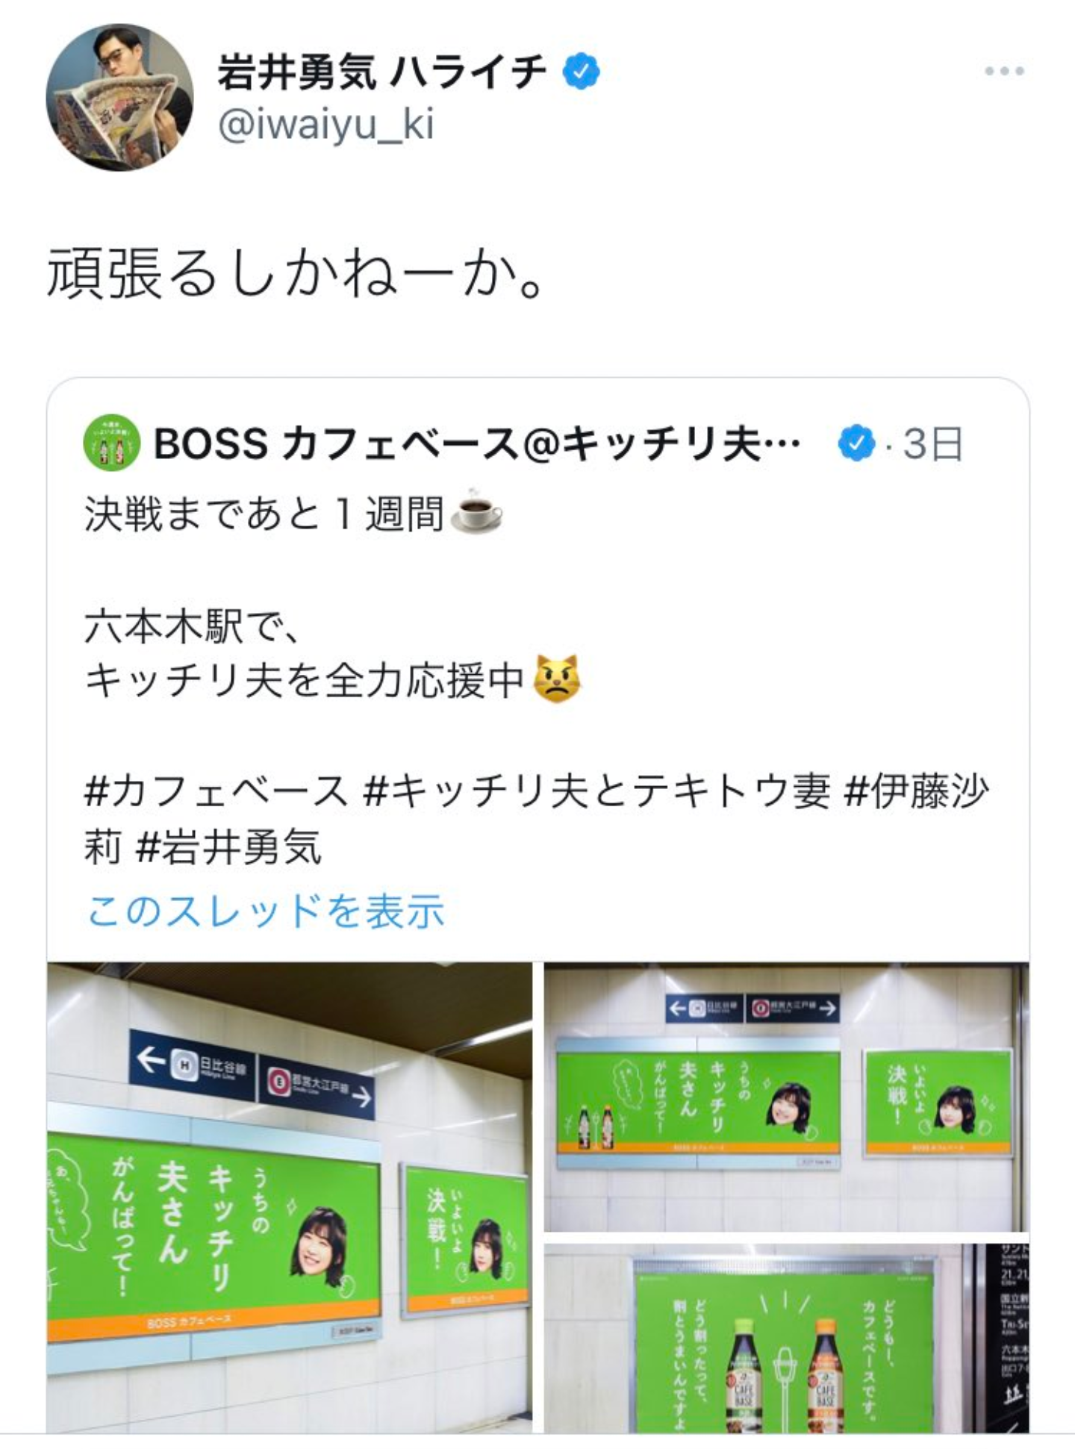Screen dimensions: 1075x1449
Task: Open hashtag #キッチリ夫とテキトウ妻
Action: pyautogui.click(x=596, y=791)
